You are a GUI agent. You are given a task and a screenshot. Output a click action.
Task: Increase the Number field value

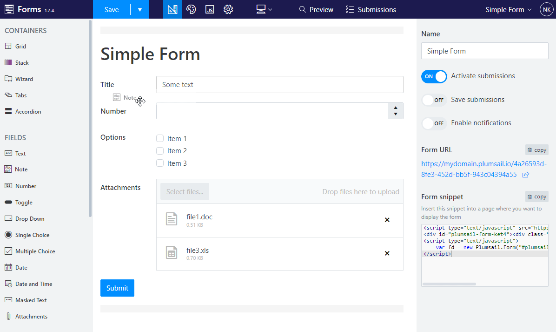point(396,107)
